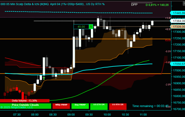The image size is (185, 117).
Task: Click the red 'Wkly VWAP' indicator box
Action: (x=61, y=106)
